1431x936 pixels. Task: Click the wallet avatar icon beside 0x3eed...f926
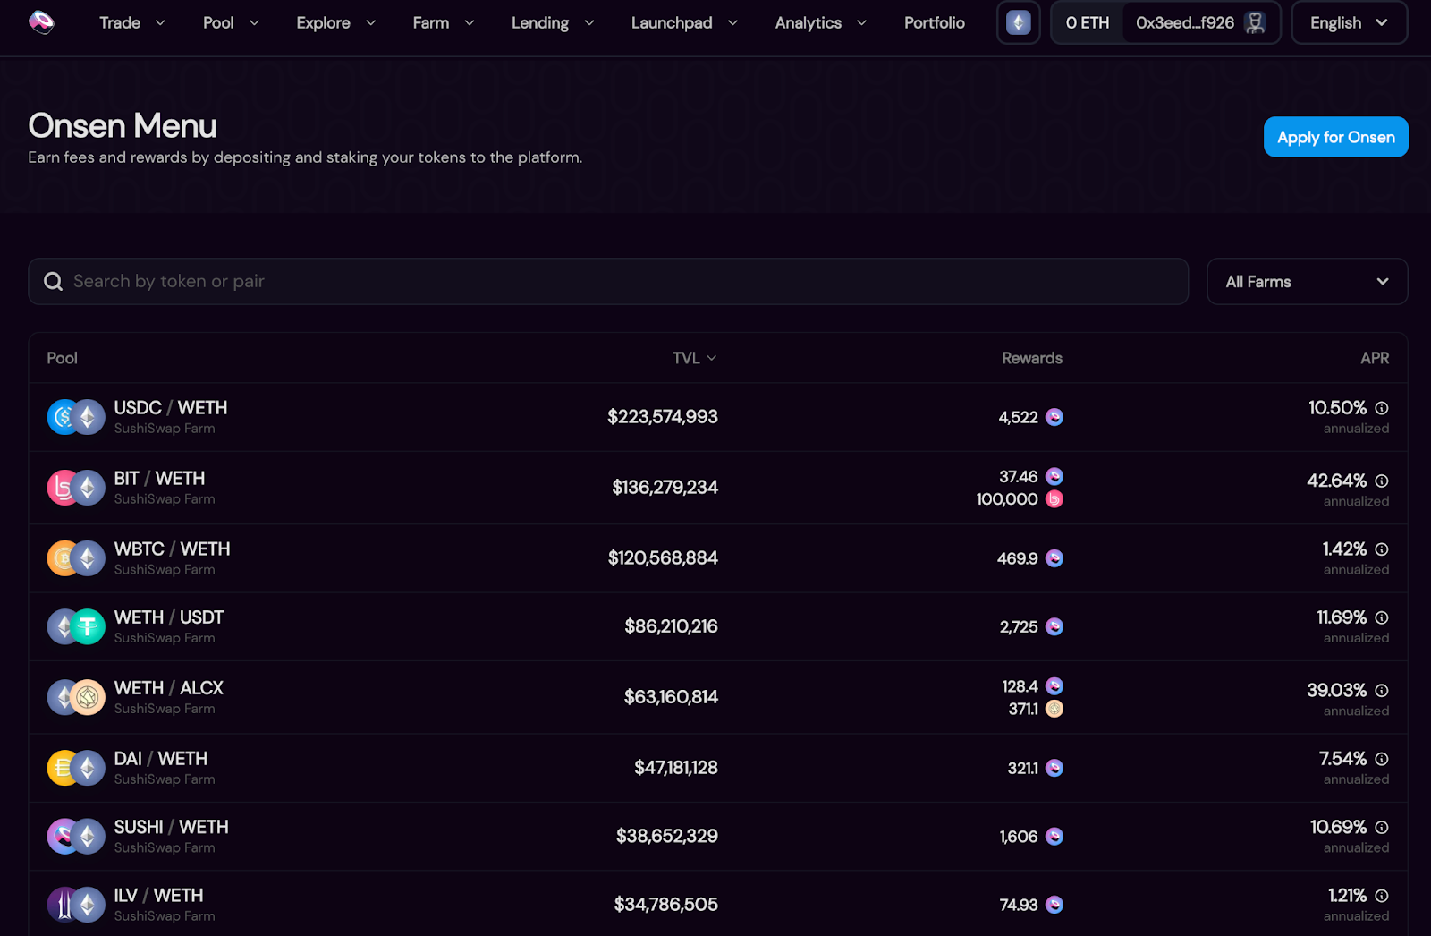pos(1256,22)
